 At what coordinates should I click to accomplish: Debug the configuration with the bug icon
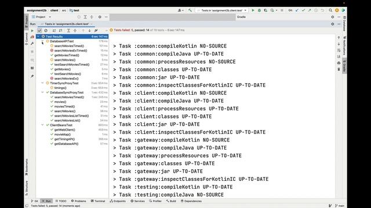[259, 10]
